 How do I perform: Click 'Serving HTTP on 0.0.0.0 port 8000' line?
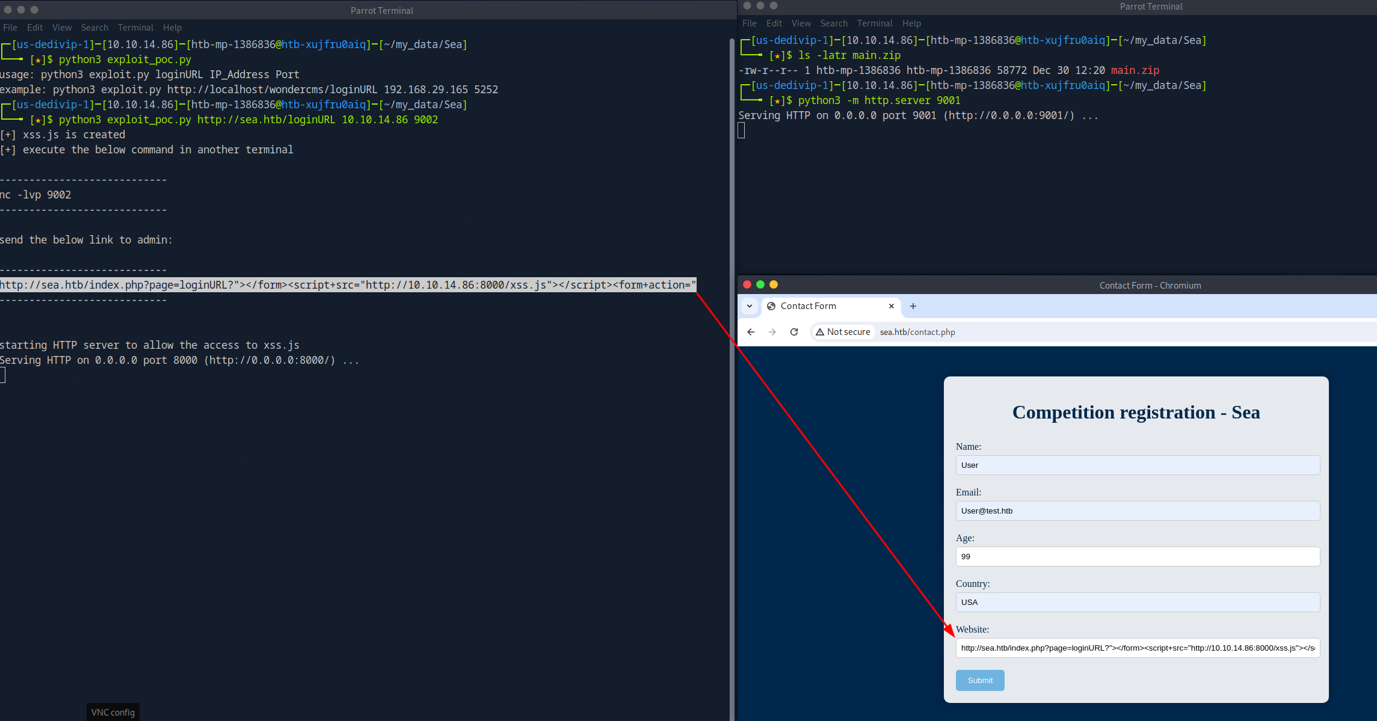(x=179, y=360)
